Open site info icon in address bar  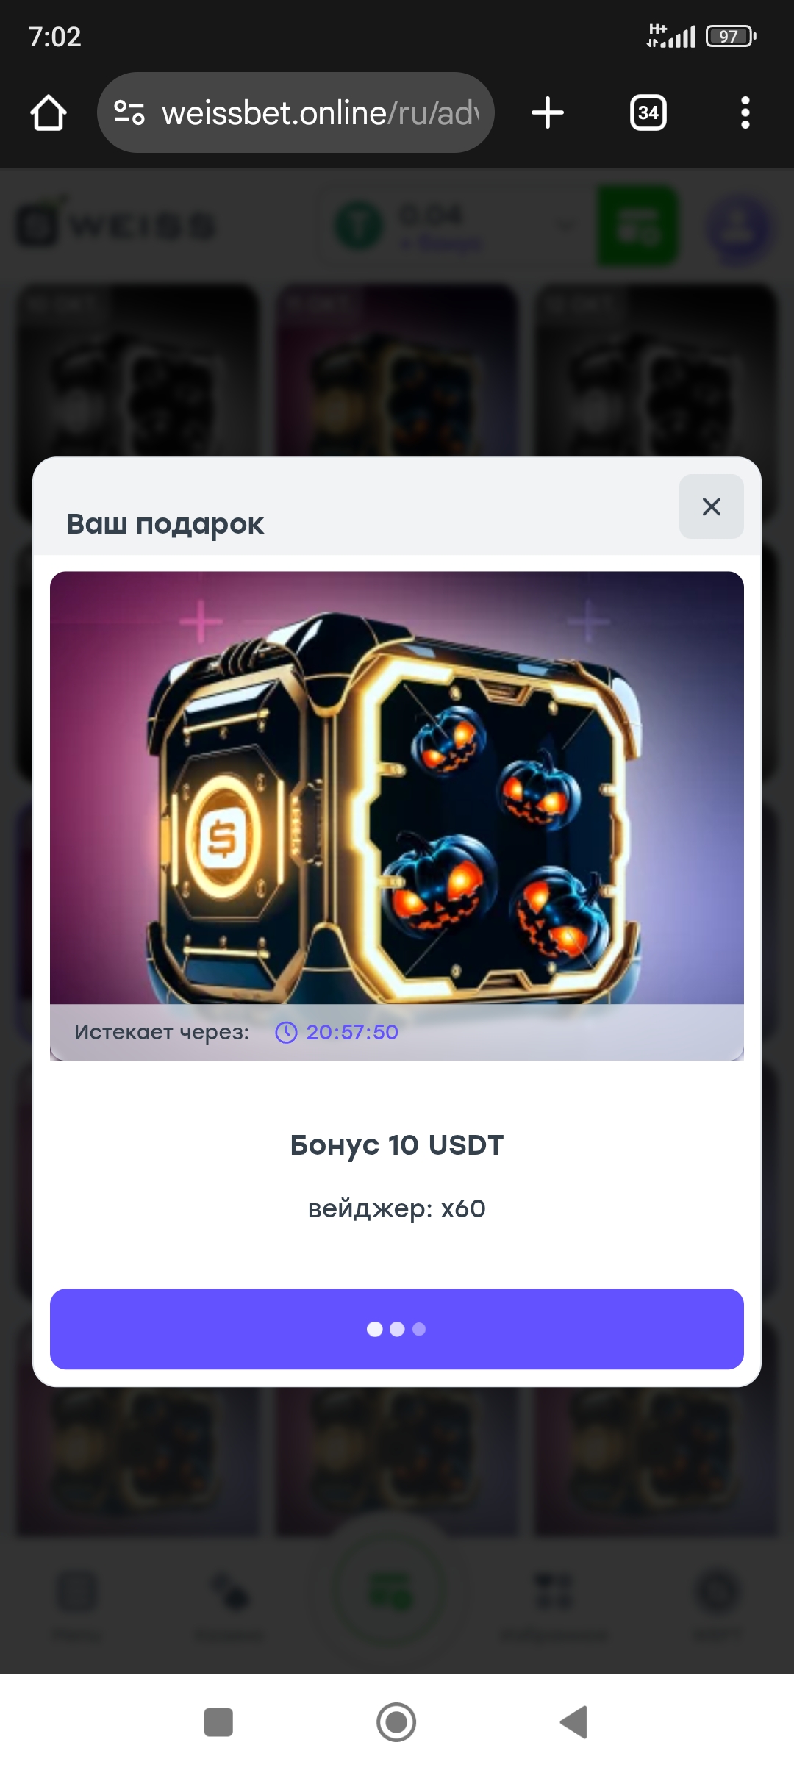coord(129,112)
